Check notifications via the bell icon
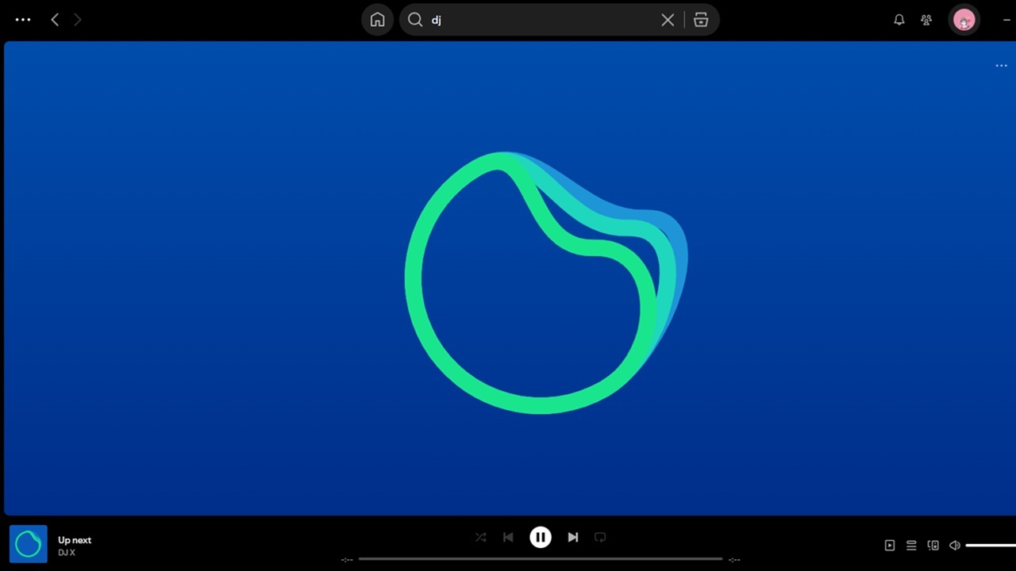Image resolution: width=1016 pixels, height=571 pixels. 899,20
